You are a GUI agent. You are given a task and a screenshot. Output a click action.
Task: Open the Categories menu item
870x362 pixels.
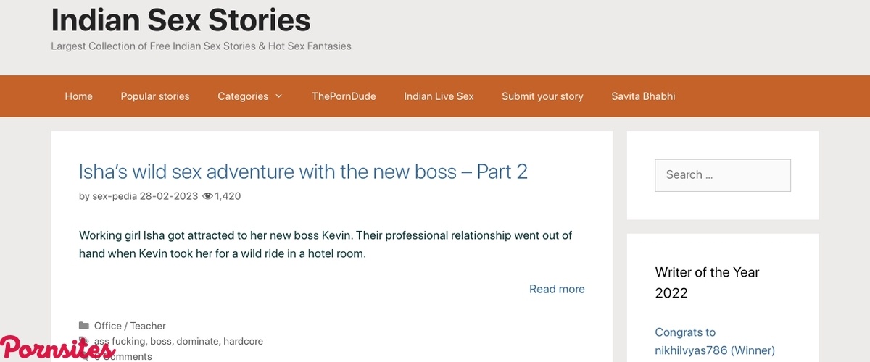point(243,96)
